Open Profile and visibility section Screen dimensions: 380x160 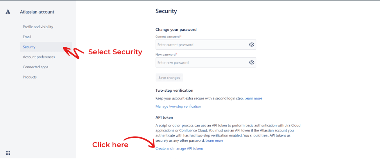click(38, 27)
